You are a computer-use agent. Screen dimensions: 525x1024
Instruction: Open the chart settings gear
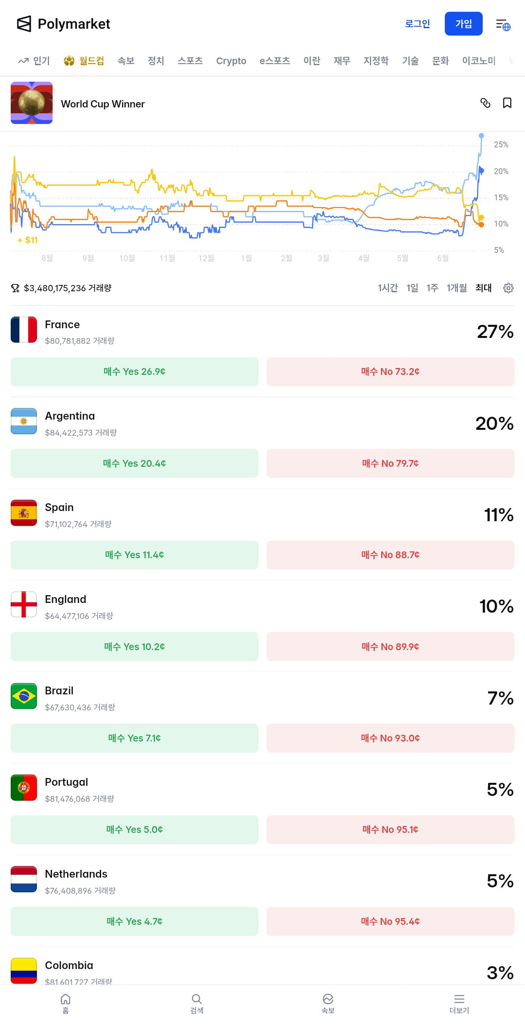tap(508, 288)
